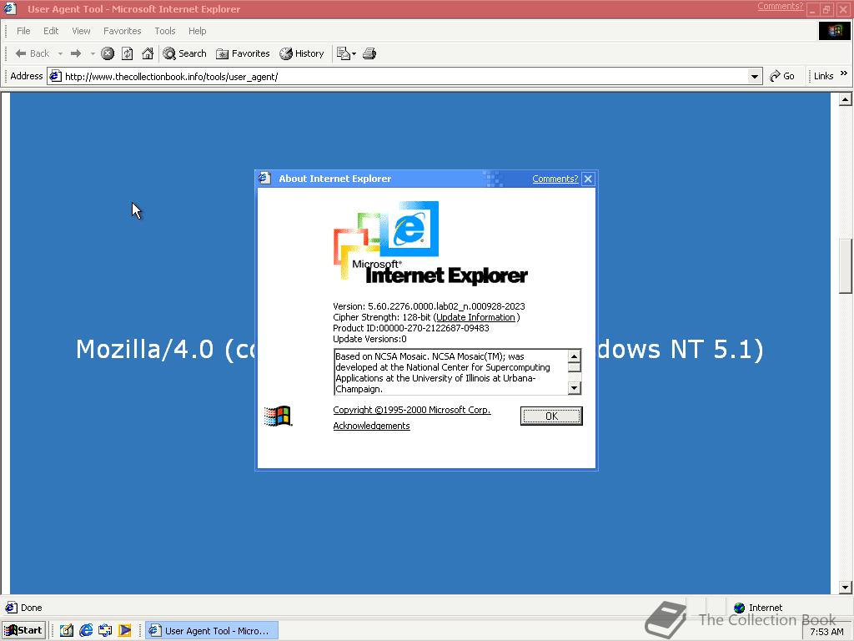
Task: Click Show Desktop quick launch icon
Action: tap(67, 631)
